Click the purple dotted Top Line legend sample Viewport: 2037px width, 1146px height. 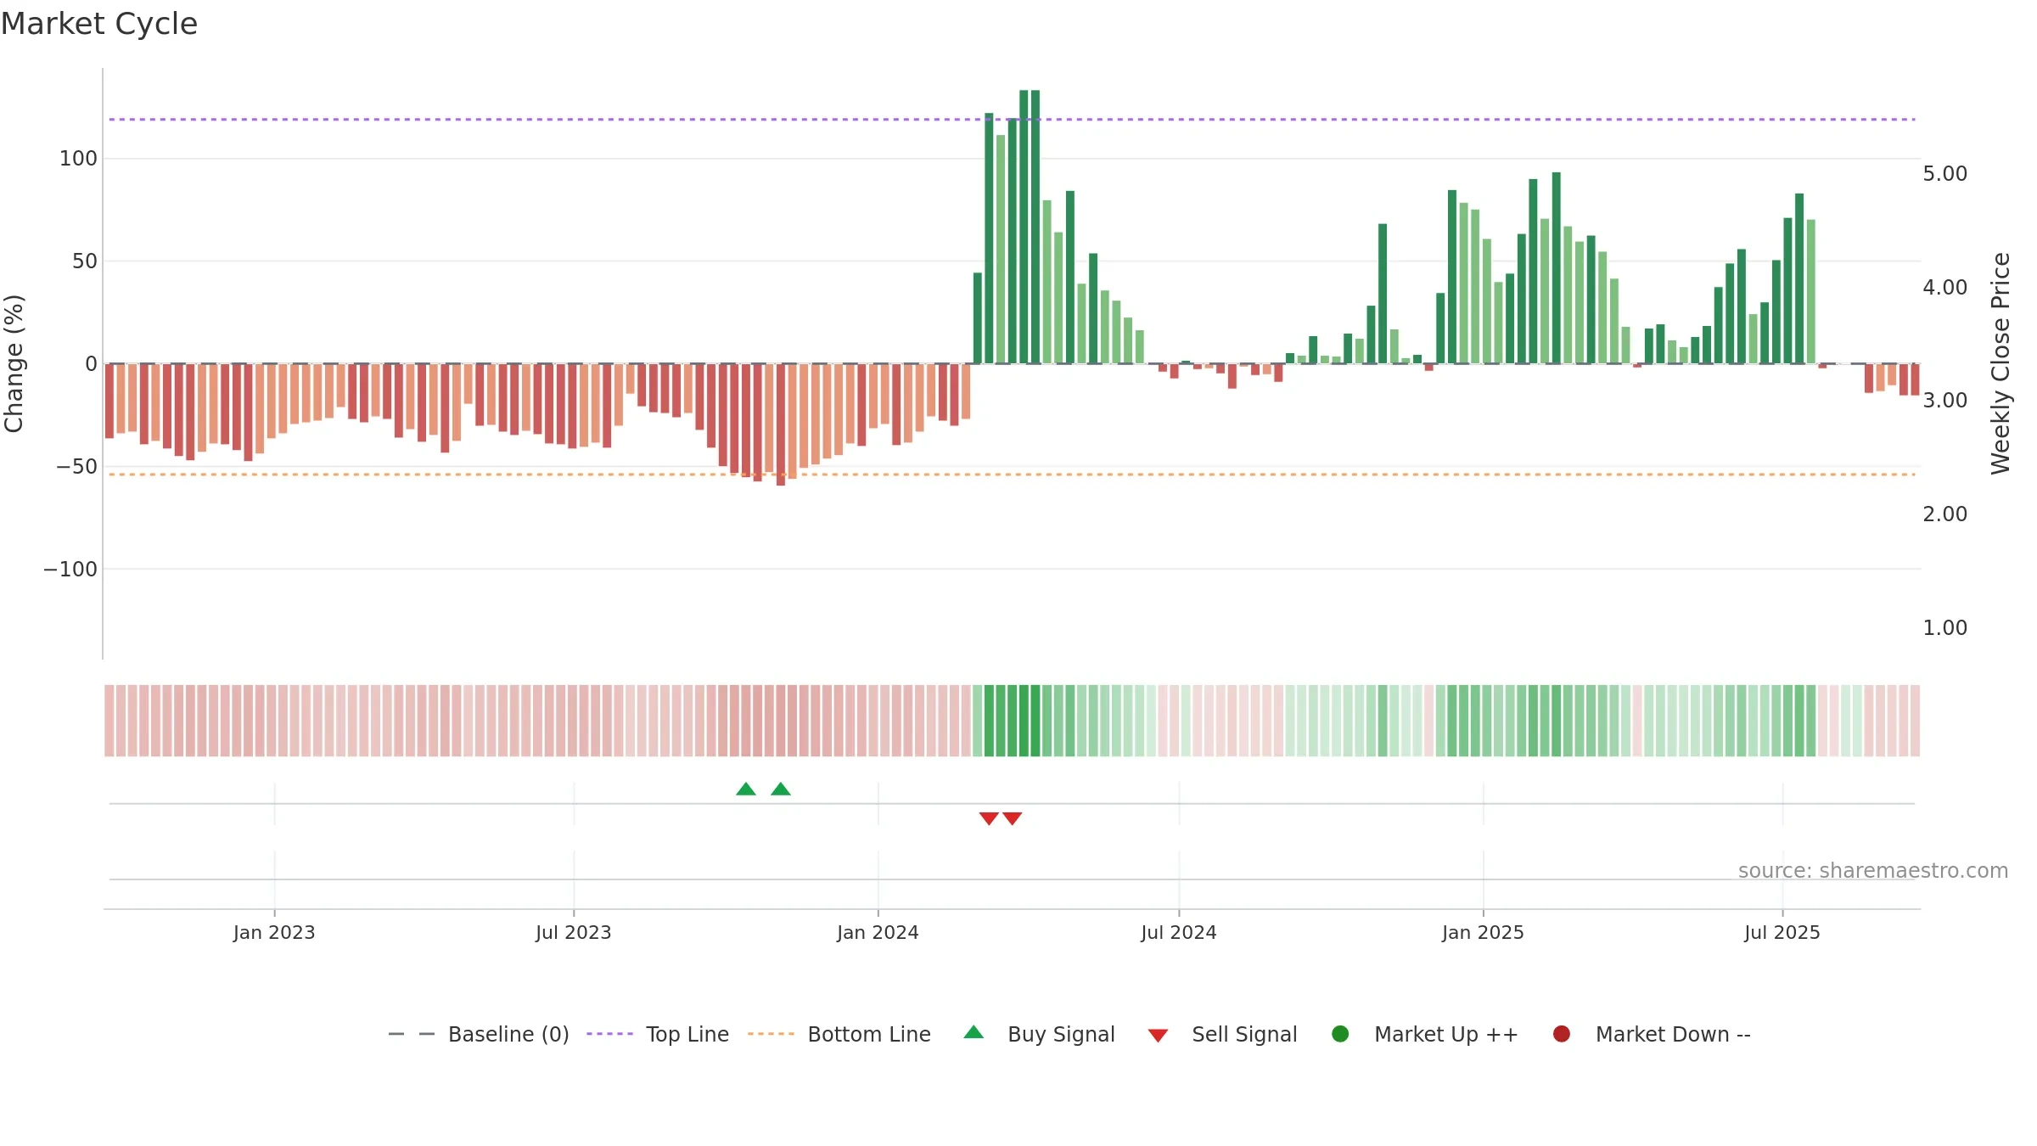[x=609, y=1034]
